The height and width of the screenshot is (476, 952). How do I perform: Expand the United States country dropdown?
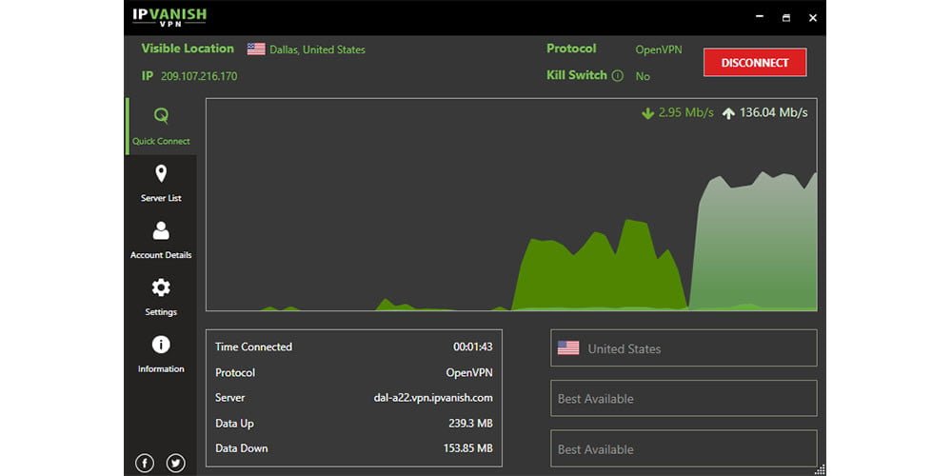pos(684,348)
